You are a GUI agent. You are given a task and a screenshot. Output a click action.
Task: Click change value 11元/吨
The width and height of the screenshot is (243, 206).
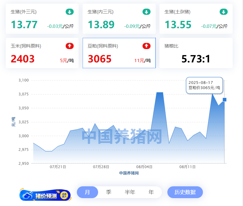coord(142,60)
